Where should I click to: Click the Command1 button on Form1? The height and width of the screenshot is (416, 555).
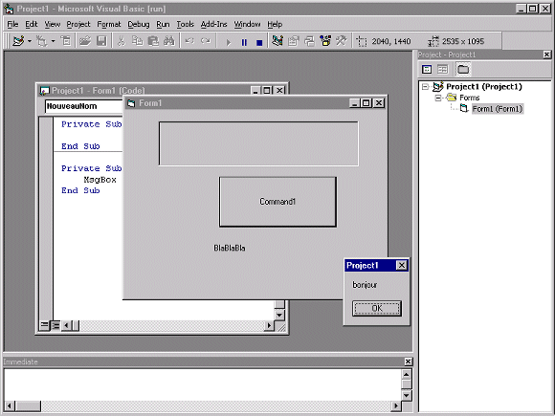click(x=277, y=202)
